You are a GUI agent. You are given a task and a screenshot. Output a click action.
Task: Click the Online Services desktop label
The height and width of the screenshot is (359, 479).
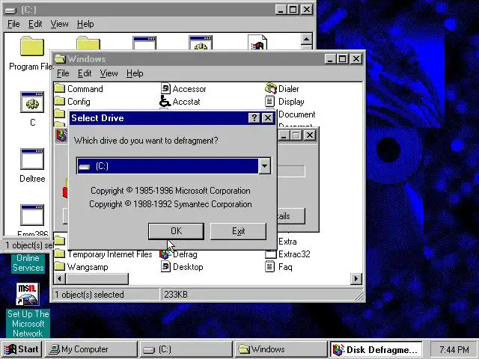pyautogui.click(x=28, y=263)
